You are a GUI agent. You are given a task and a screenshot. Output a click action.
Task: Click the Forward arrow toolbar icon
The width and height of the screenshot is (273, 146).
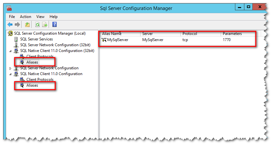pyautogui.click(x=17, y=24)
